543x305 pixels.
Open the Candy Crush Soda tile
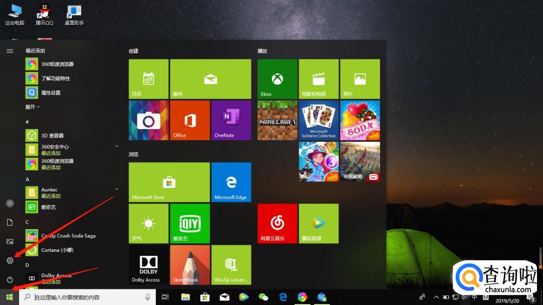pyautogui.click(x=360, y=121)
